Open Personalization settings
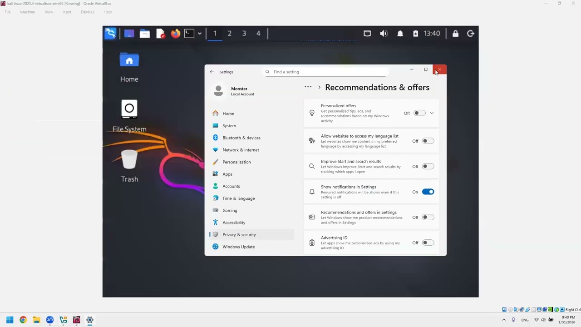581x327 pixels. coord(252,162)
